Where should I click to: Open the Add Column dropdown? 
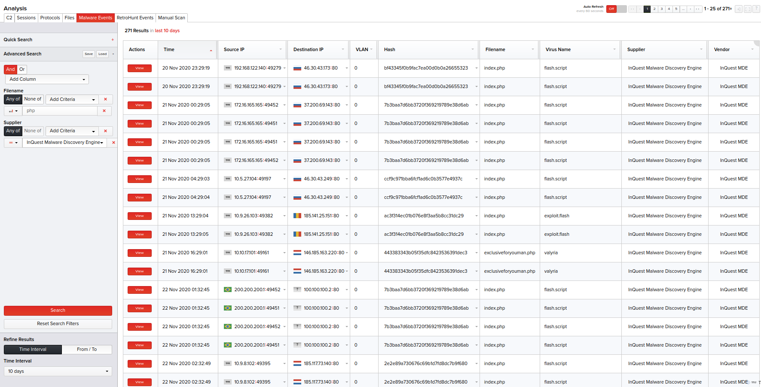[x=47, y=79]
